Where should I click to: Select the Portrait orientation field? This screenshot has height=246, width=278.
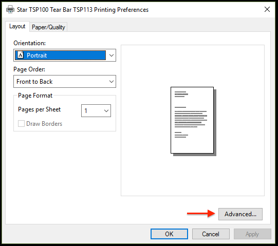pyautogui.click(x=65, y=55)
